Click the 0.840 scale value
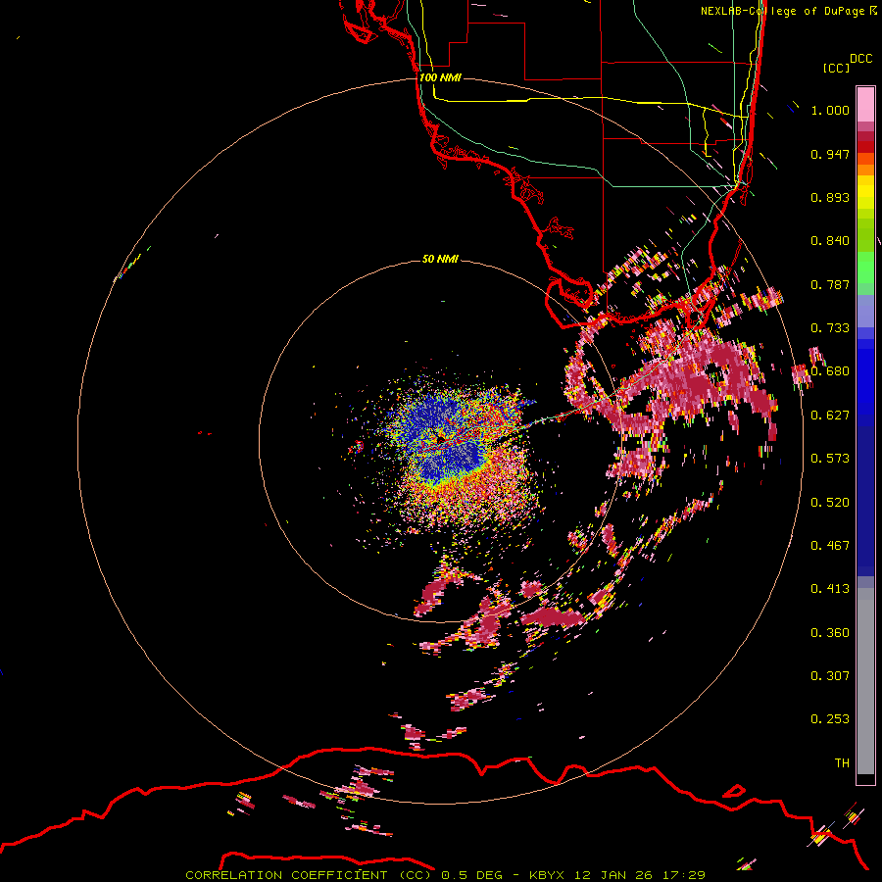882x882 pixels. coord(830,241)
